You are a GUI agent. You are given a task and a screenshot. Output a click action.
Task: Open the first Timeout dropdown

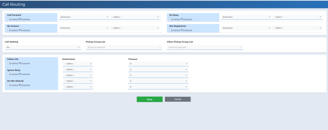pos(158,64)
